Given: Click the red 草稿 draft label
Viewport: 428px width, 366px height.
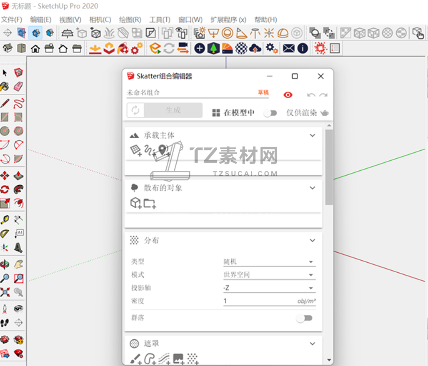Looking at the screenshot, I should tap(263, 92).
